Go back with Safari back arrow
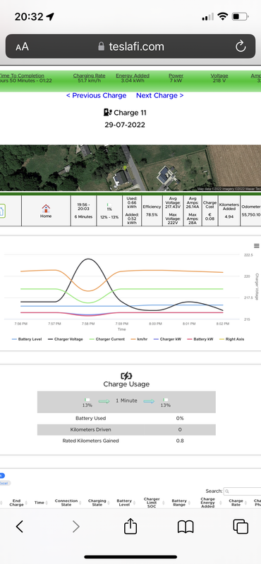Image resolution: width=261 pixels, height=564 pixels. (x=20, y=527)
